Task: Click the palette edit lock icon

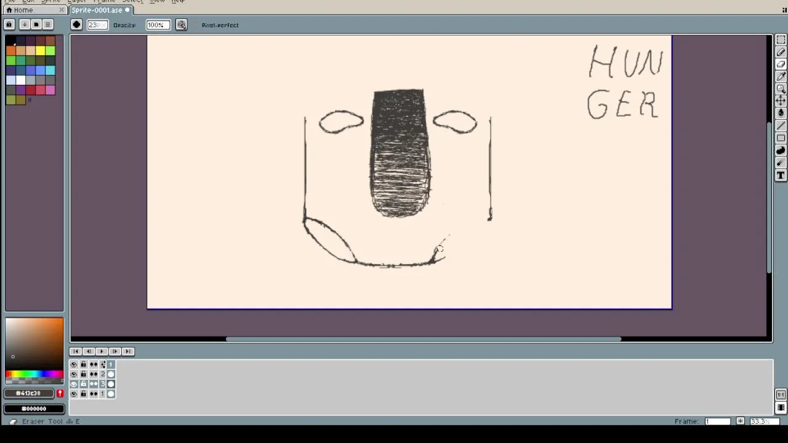Action: [9, 25]
